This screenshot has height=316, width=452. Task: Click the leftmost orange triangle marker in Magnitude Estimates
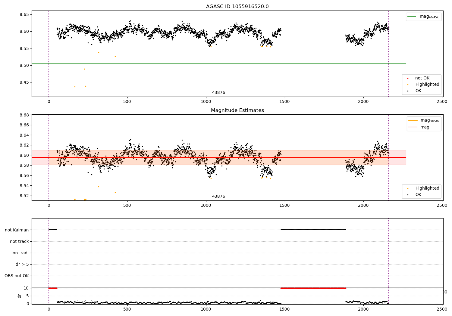click(75, 200)
